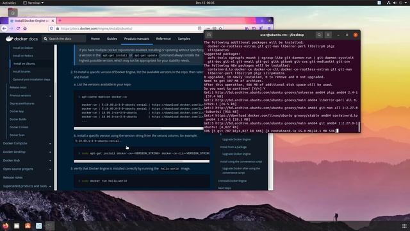Click the docker docs logo
Image resolution: width=410 pixels, height=231 pixels.
pyautogui.click(x=22, y=38)
